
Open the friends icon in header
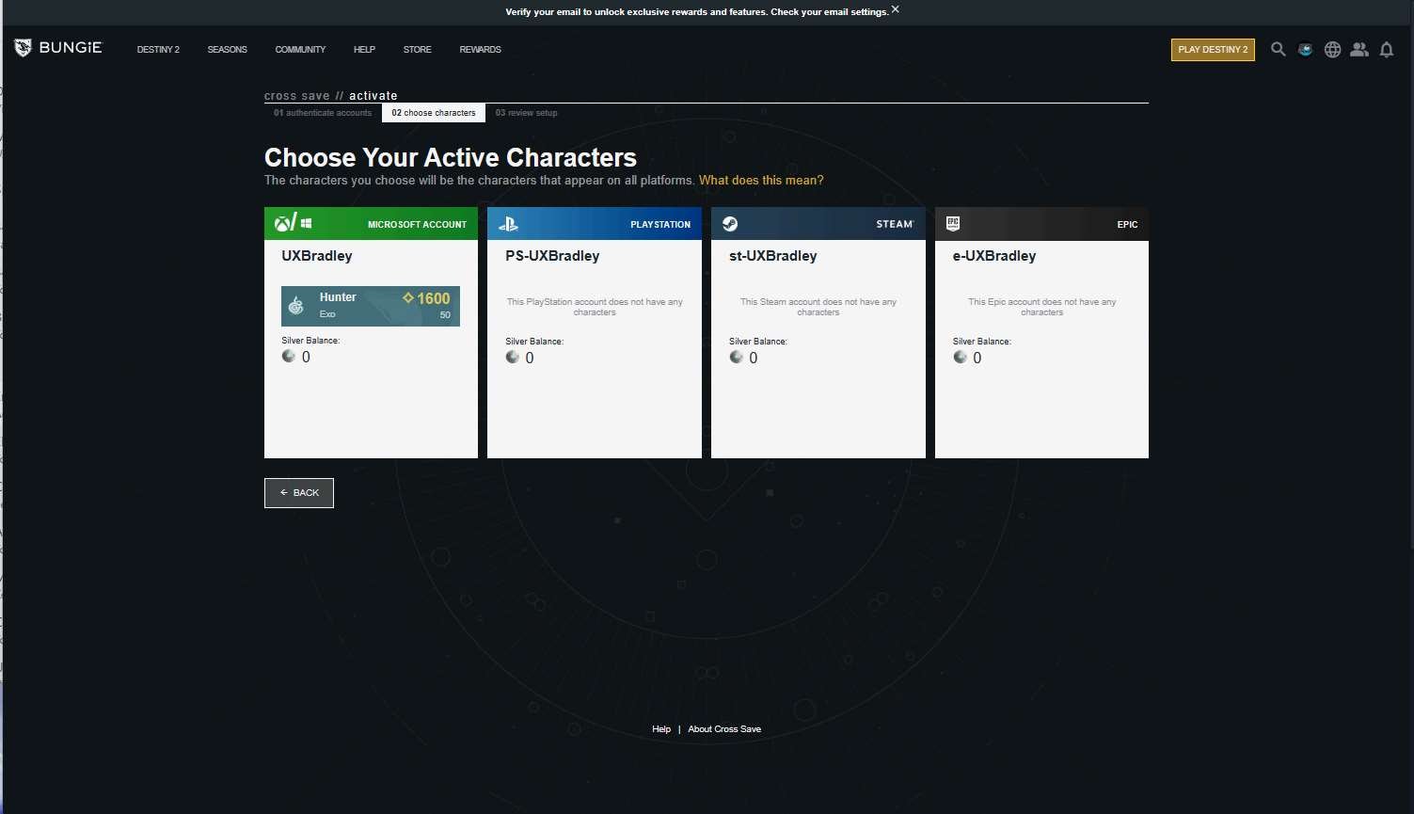tap(1359, 49)
